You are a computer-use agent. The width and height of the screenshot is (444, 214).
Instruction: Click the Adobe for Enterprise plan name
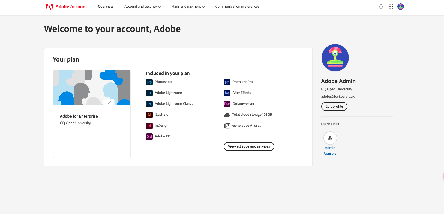pos(79,116)
